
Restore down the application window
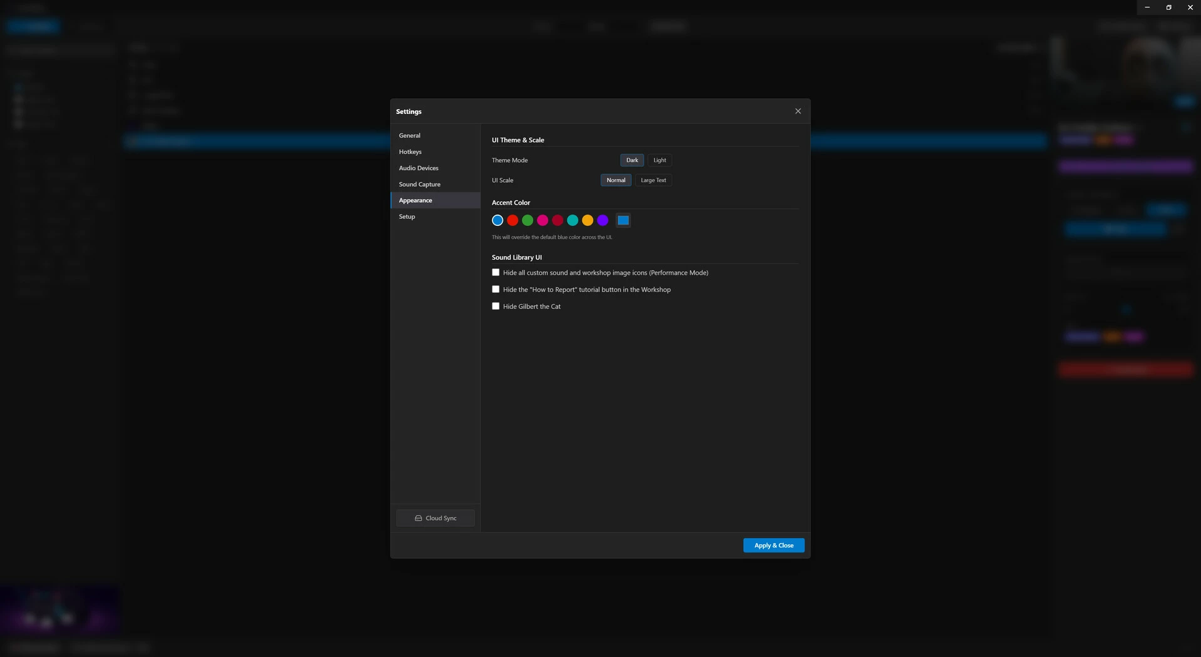click(x=1168, y=8)
